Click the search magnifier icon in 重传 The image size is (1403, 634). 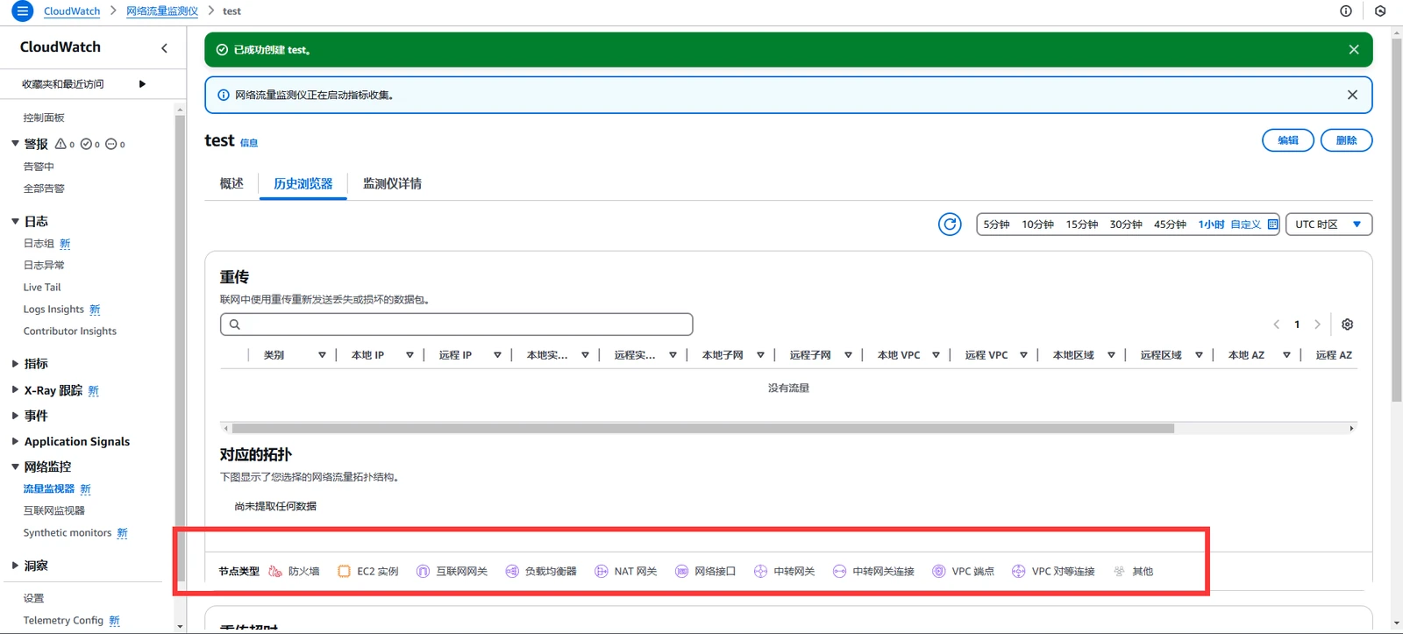point(235,324)
